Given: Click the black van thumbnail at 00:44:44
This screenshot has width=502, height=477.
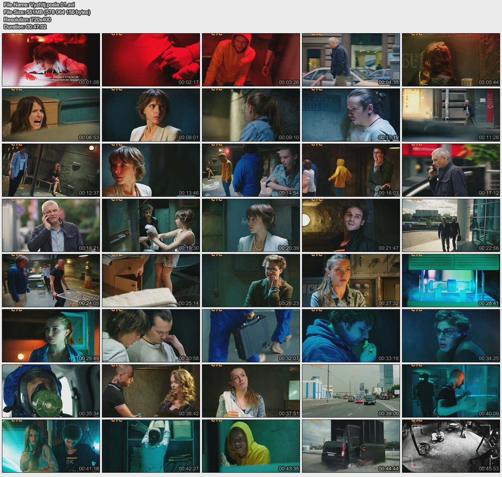Looking at the screenshot, I should point(351,446).
